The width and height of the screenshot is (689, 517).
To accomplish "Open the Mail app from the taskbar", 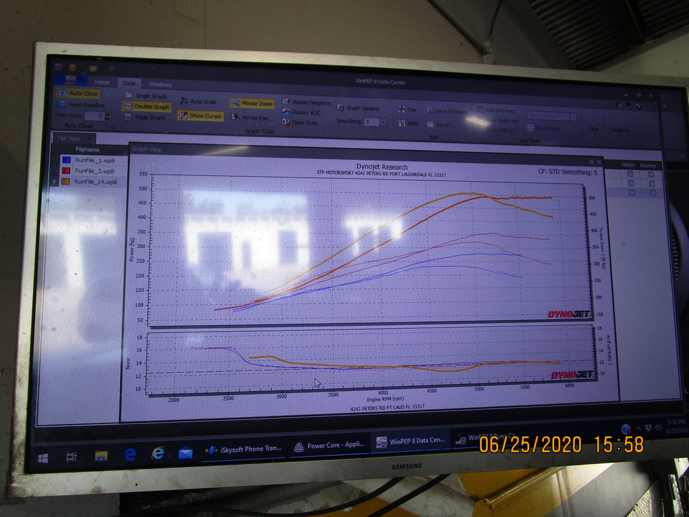I will [x=185, y=452].
